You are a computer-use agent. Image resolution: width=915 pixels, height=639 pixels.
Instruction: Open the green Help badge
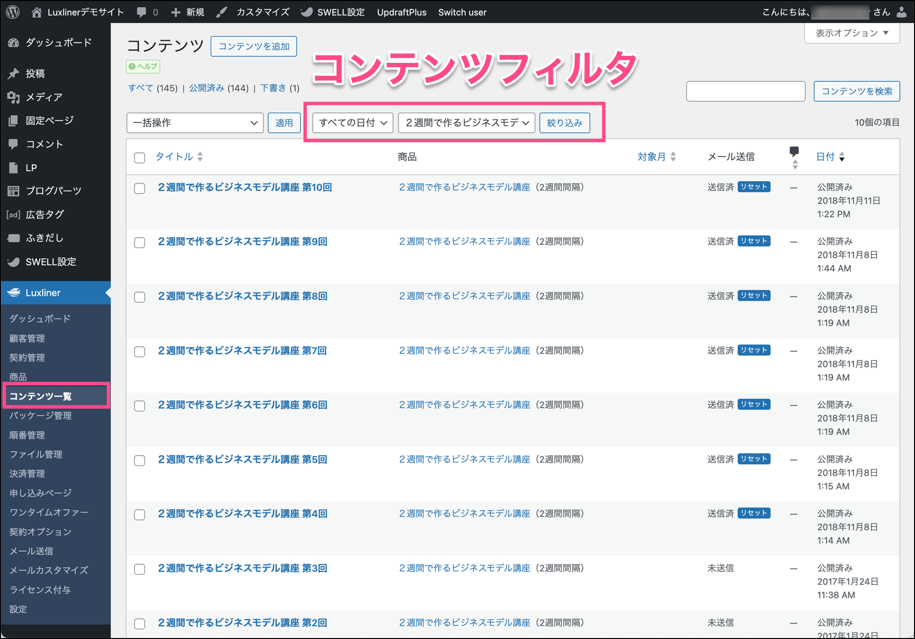point(143,67)
